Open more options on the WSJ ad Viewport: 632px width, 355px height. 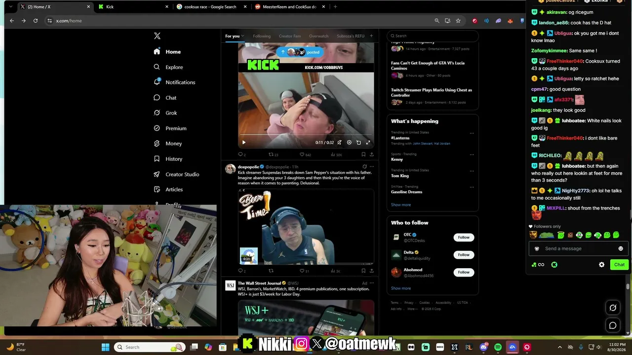click(x=372, y=283)
